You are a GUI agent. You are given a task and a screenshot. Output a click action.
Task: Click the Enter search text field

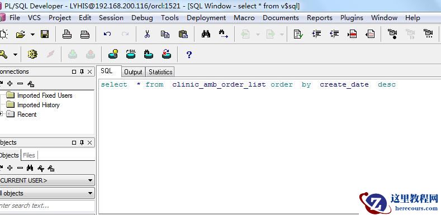(x=48, y=206)
